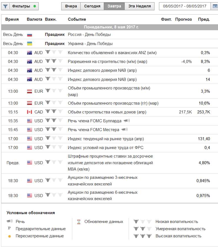Screen dimensions: 218x247
Task: Switch to the Сегодня tab
Action: pos(92,6)
